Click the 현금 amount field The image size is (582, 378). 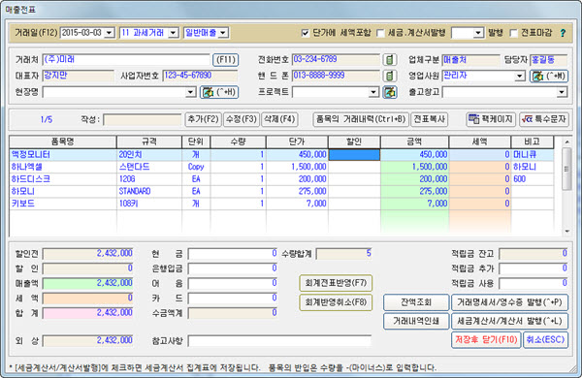(x=233, y=254)
